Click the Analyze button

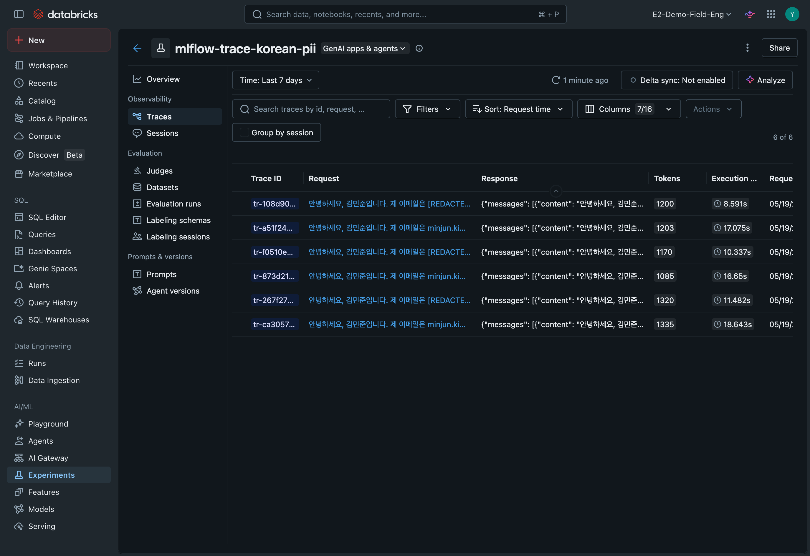pos(765,80)
